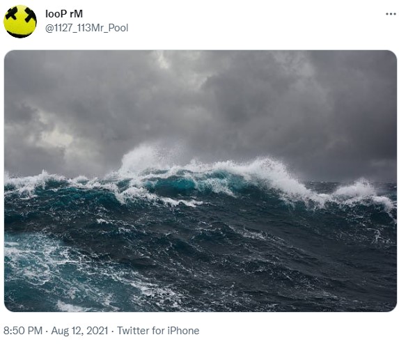399x344 pixels.
Task: Open the author's profile from the name looP rM
Action: [64, 14]
